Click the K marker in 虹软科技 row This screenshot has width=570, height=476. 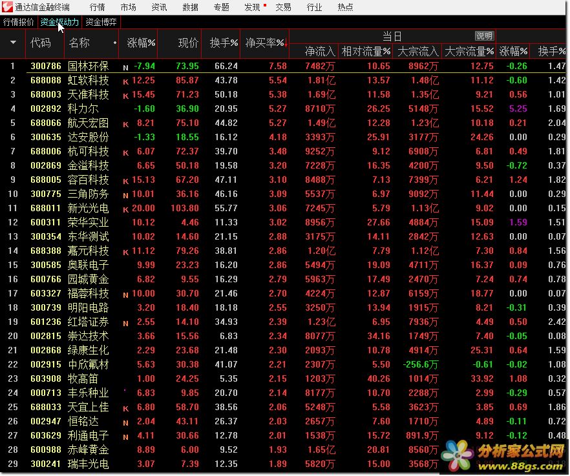[x=125, y=82]
